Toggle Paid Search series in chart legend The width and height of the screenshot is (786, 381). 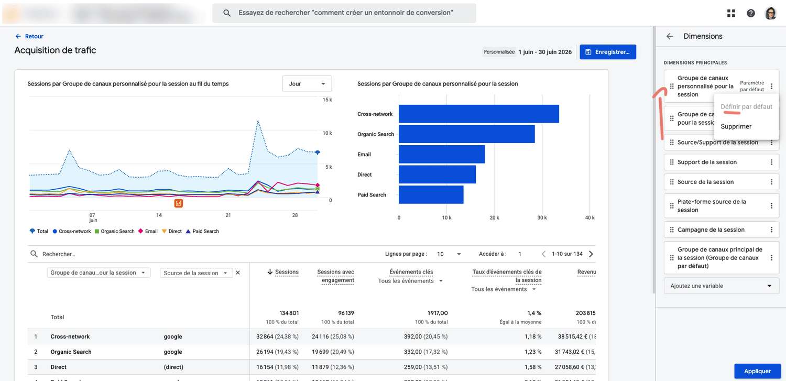click(x=202, y=231)
